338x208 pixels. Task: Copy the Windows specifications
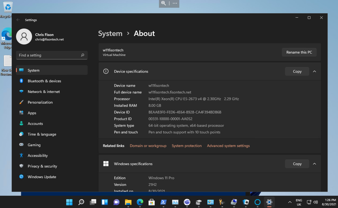[x=297, y=164]
